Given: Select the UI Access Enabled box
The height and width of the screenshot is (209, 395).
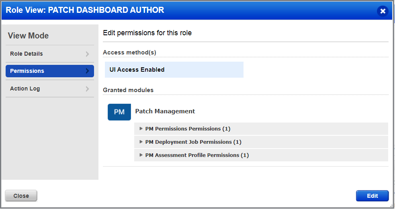Looking at the screenshot, I should [x=174, y=70].
